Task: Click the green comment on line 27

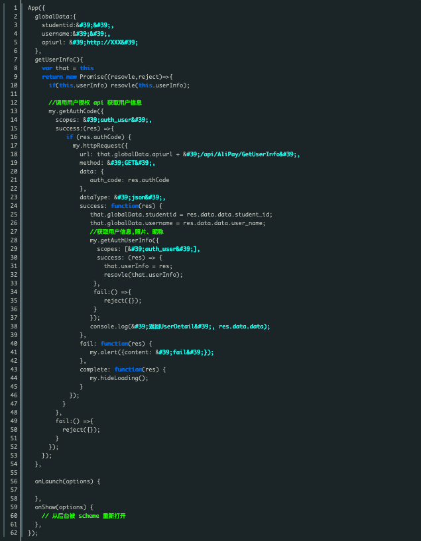Action: [127, 232]
